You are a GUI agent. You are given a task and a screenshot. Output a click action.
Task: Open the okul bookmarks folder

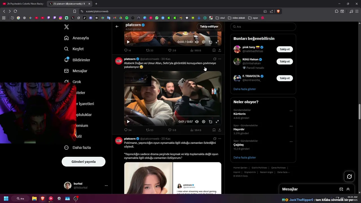pos(220,18)
